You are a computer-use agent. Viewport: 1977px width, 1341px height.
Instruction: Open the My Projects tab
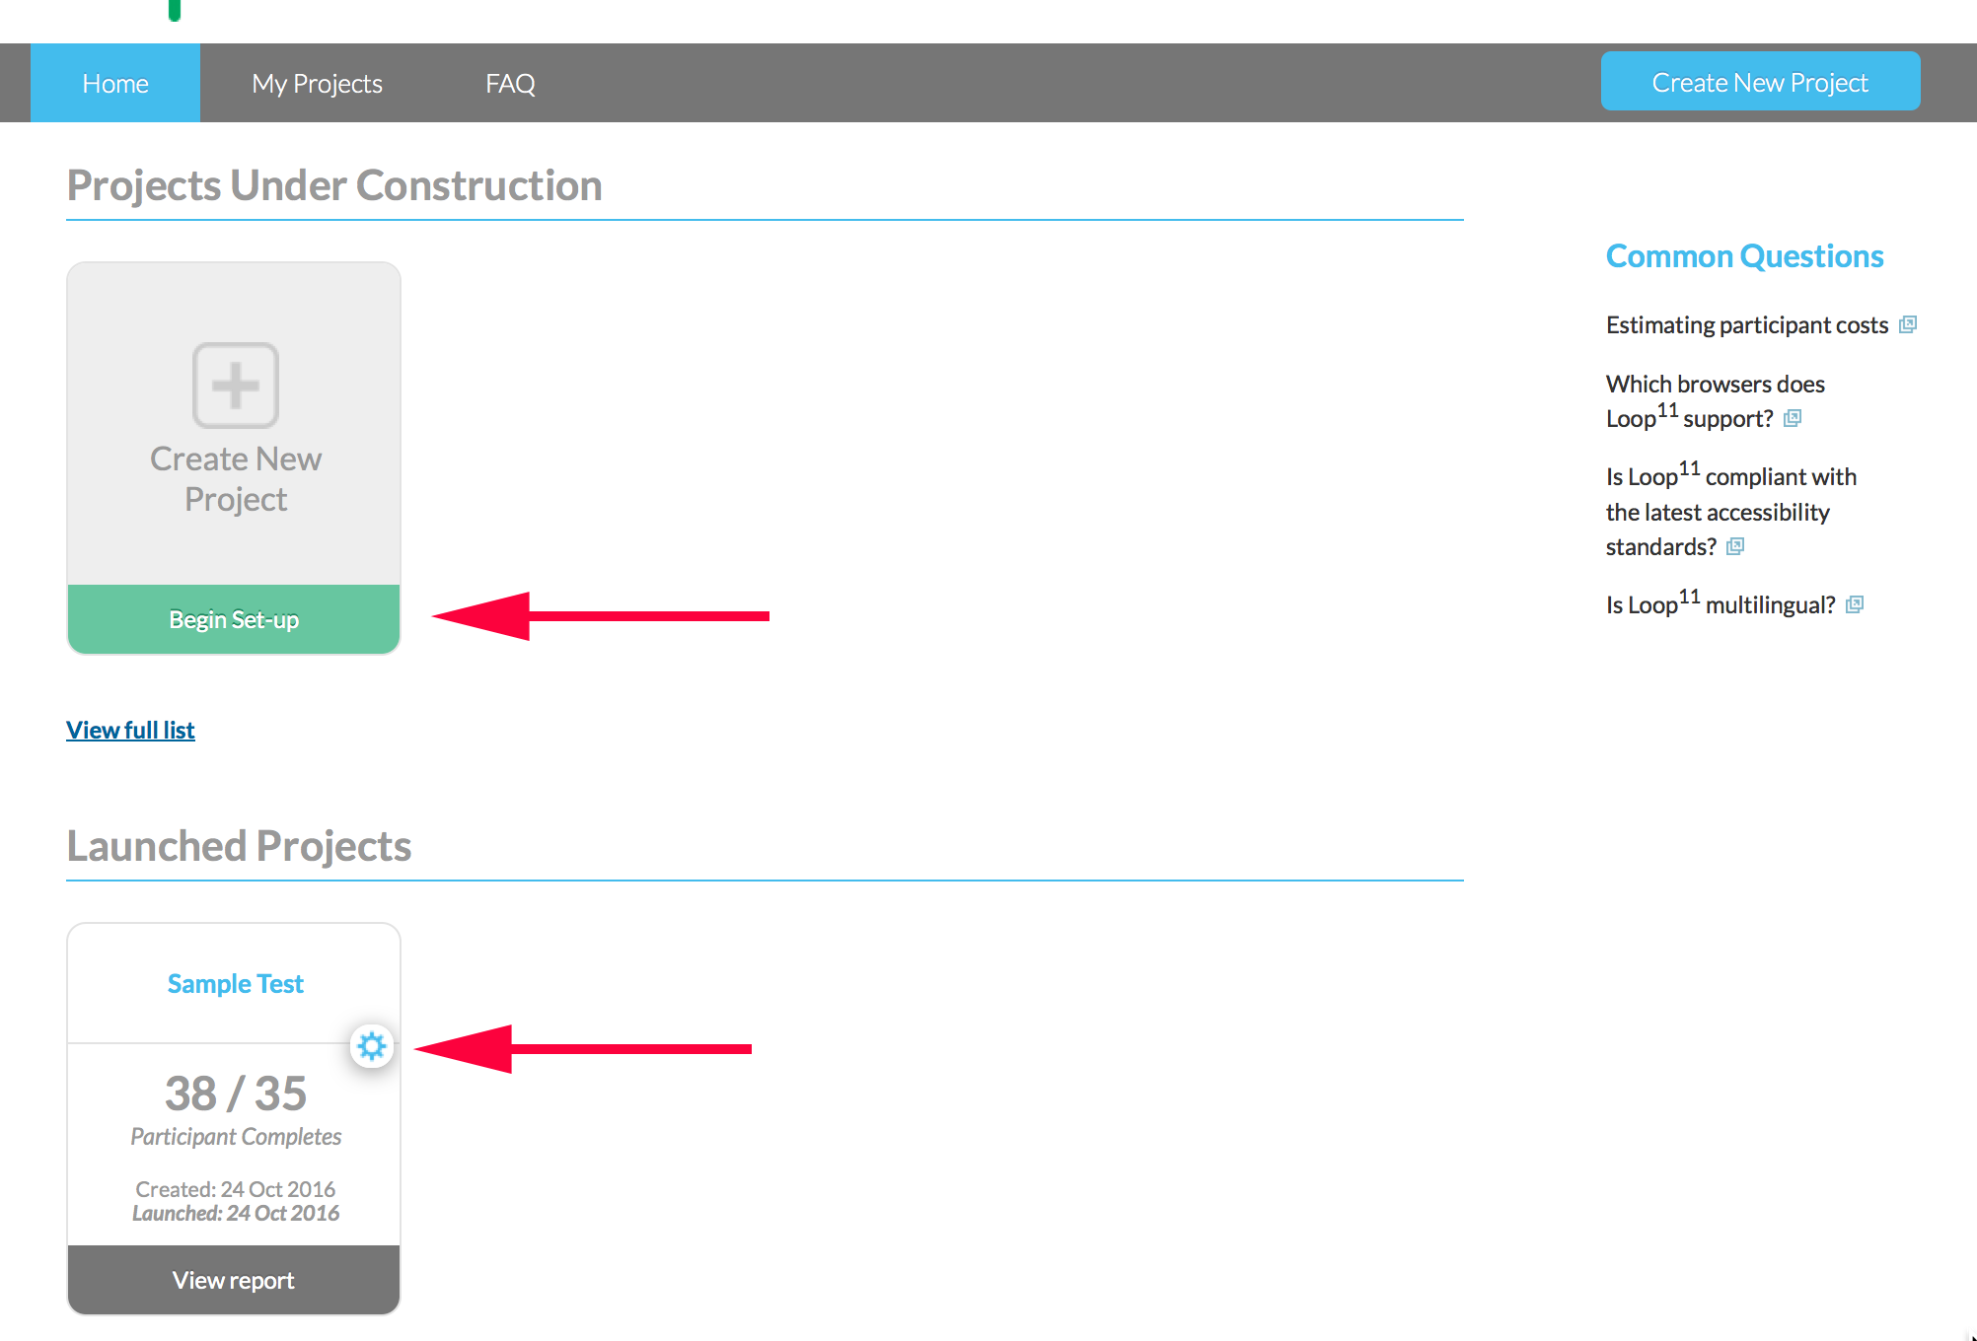click(316, 82)
